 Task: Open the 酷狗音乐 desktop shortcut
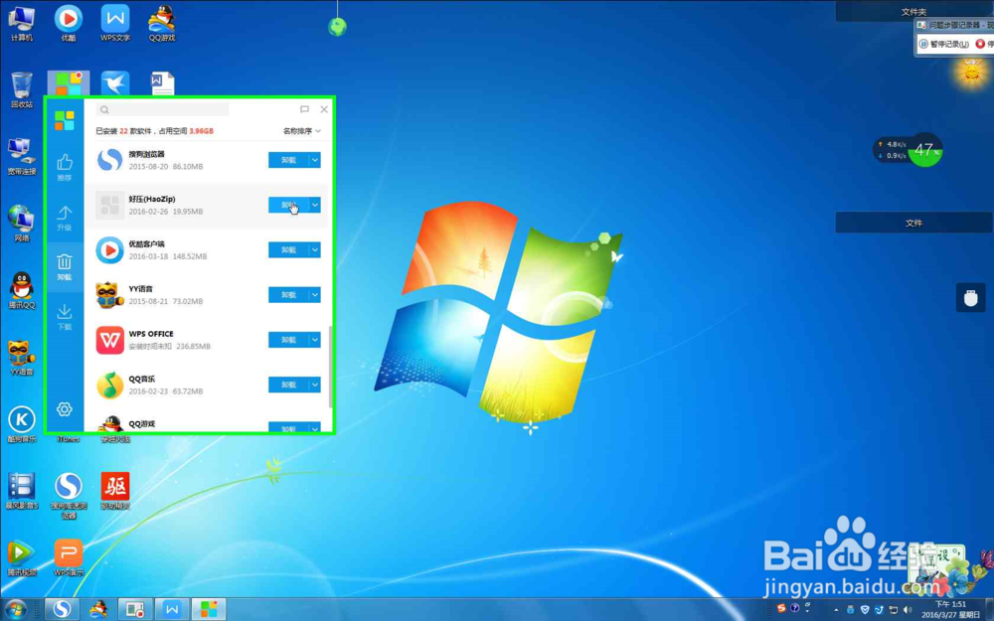coord(22,424)
